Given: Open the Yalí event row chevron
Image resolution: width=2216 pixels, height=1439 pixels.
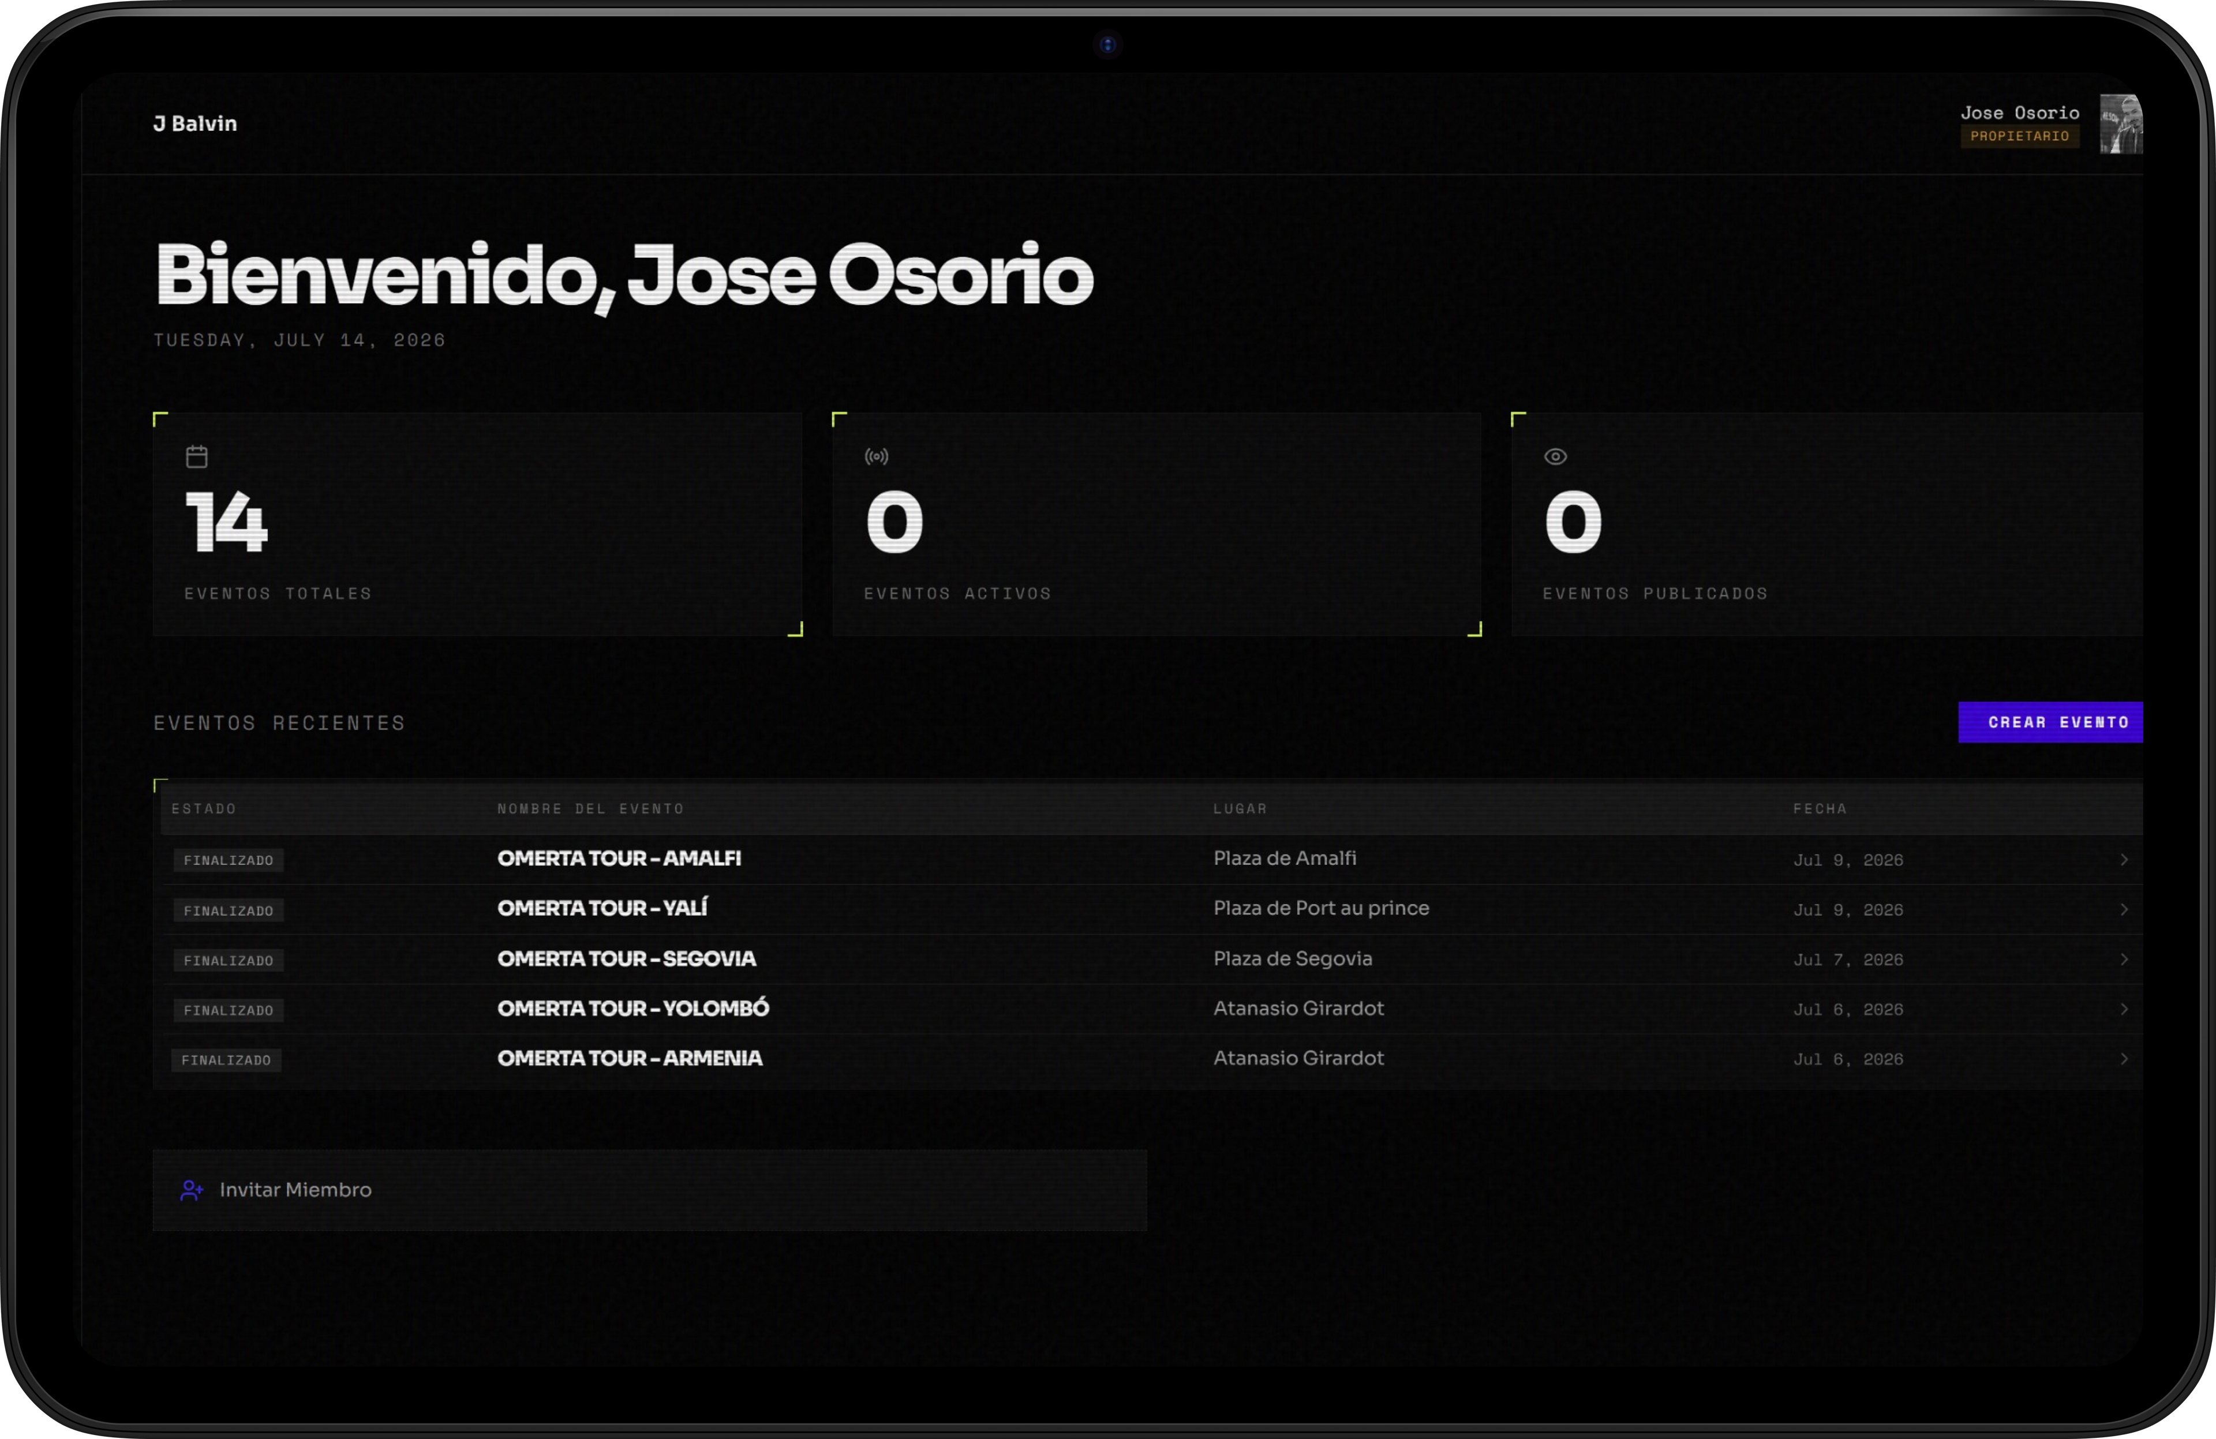Looking at the screenshot, I should point(2124,909).
